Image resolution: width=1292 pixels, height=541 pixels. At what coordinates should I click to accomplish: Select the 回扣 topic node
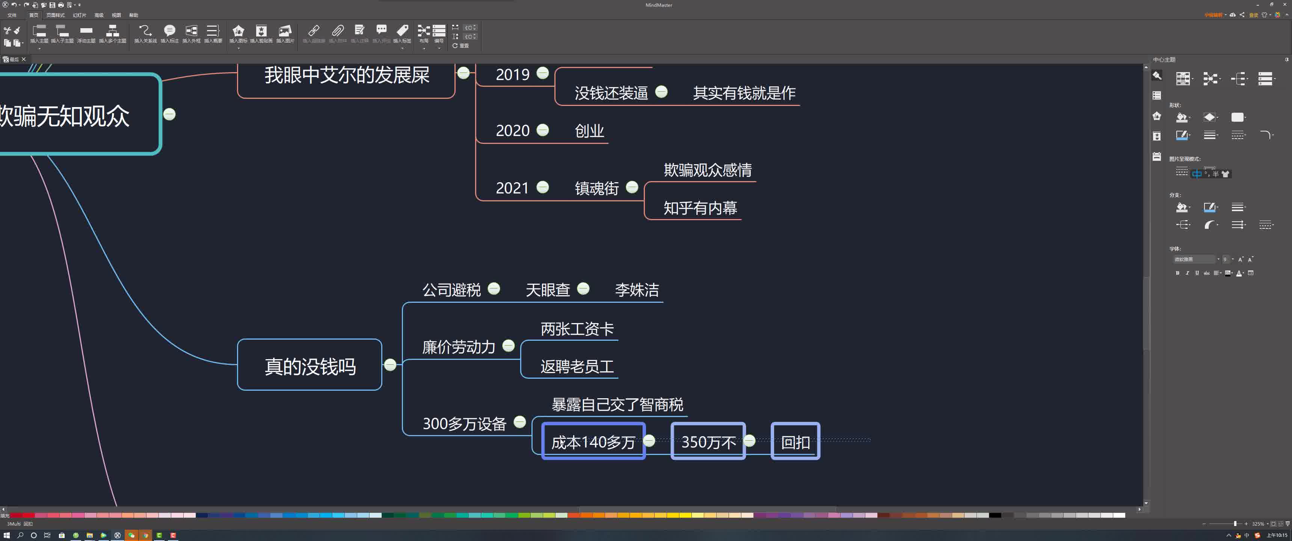click(795, 441)
